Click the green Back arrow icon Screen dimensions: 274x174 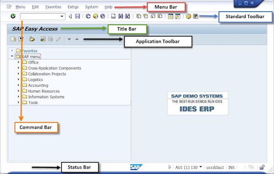88,16
